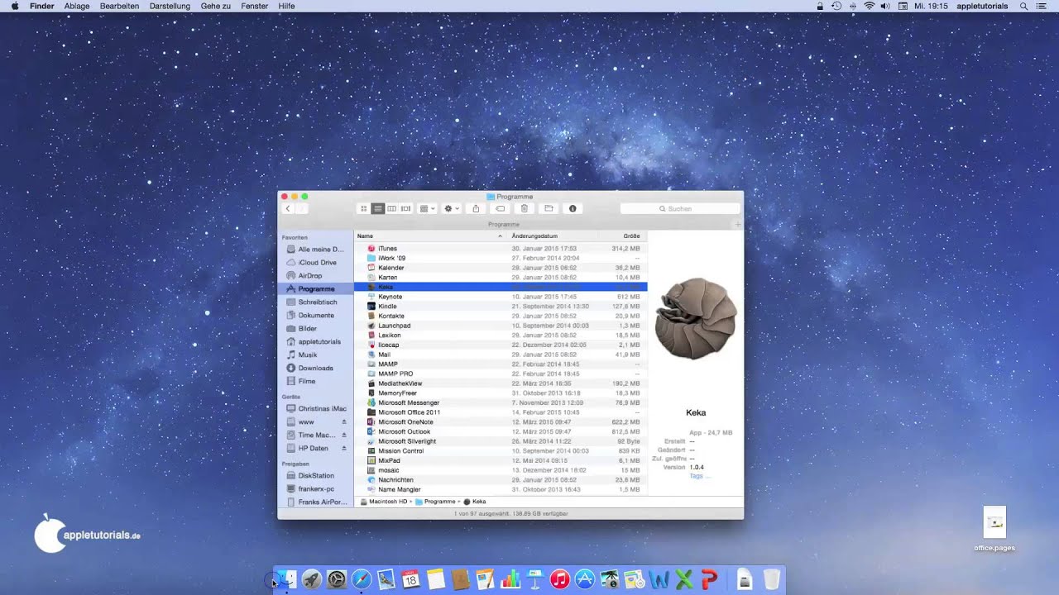Open App Store from the Dock
This screenshot has height=595, width=1059.
(x=585, y=579)
